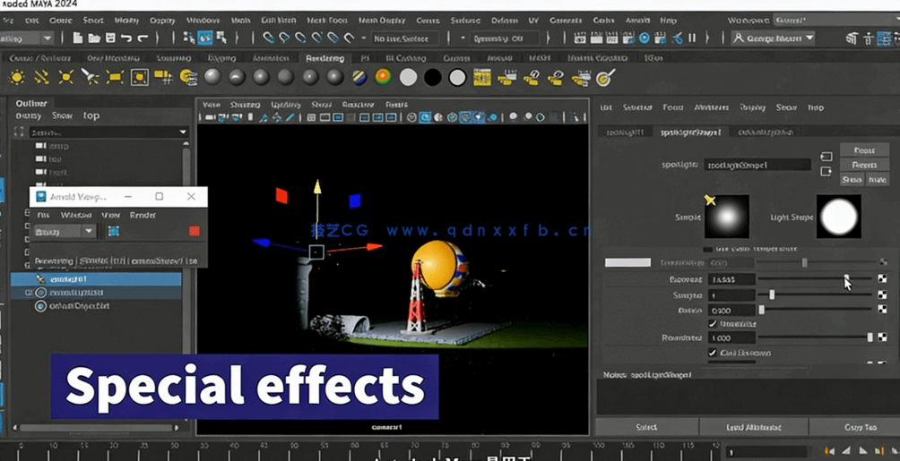Open Render menu in Arnold window
Image resolution: width=900 pixels, height=461 pixels.
point(143,215)
